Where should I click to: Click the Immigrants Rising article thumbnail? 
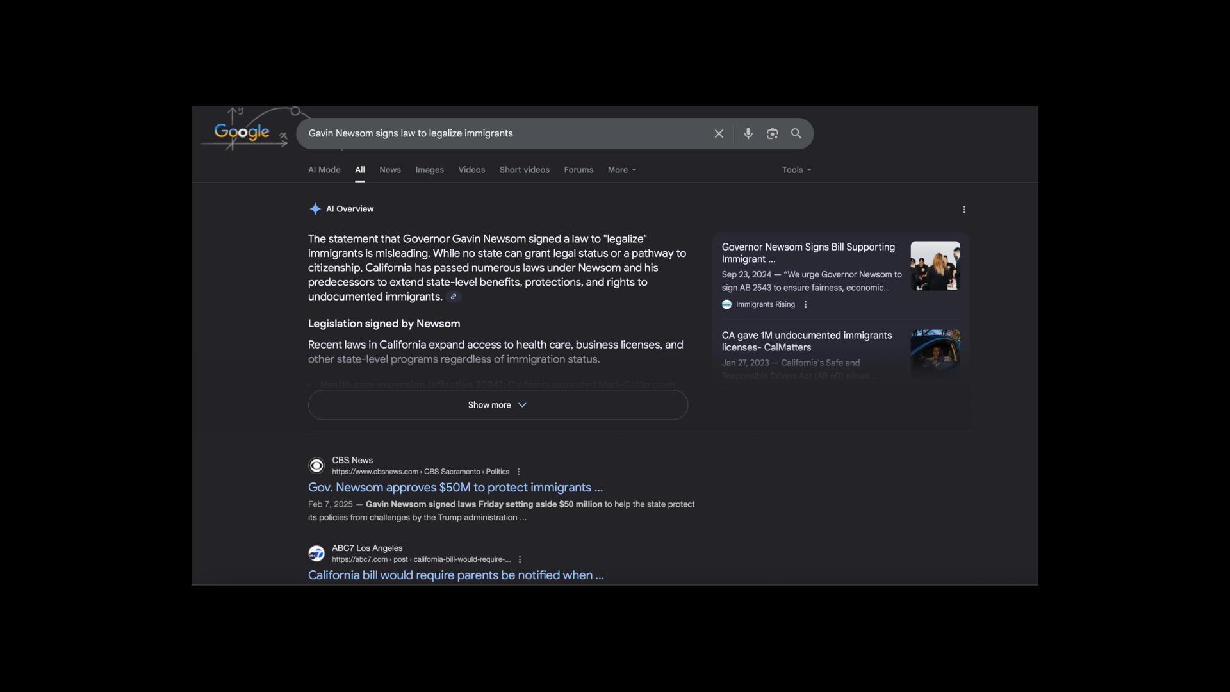pos(935,266)
